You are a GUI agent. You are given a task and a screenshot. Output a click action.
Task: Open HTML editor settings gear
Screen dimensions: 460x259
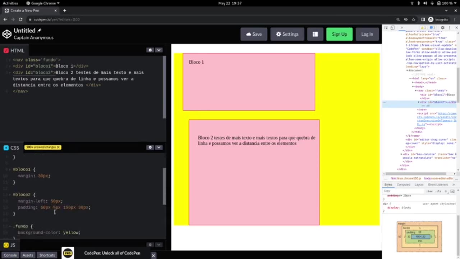coord(150,50)
